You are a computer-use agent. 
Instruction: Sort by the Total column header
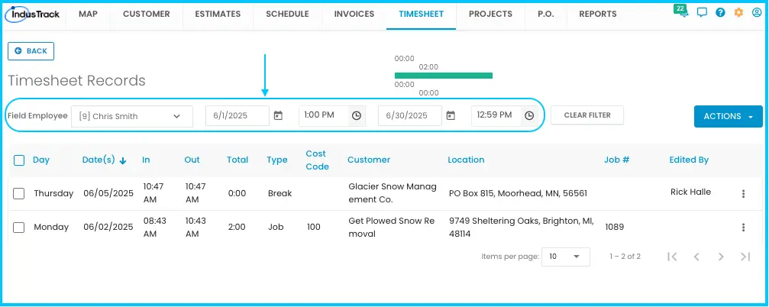[x=237, y=160]
